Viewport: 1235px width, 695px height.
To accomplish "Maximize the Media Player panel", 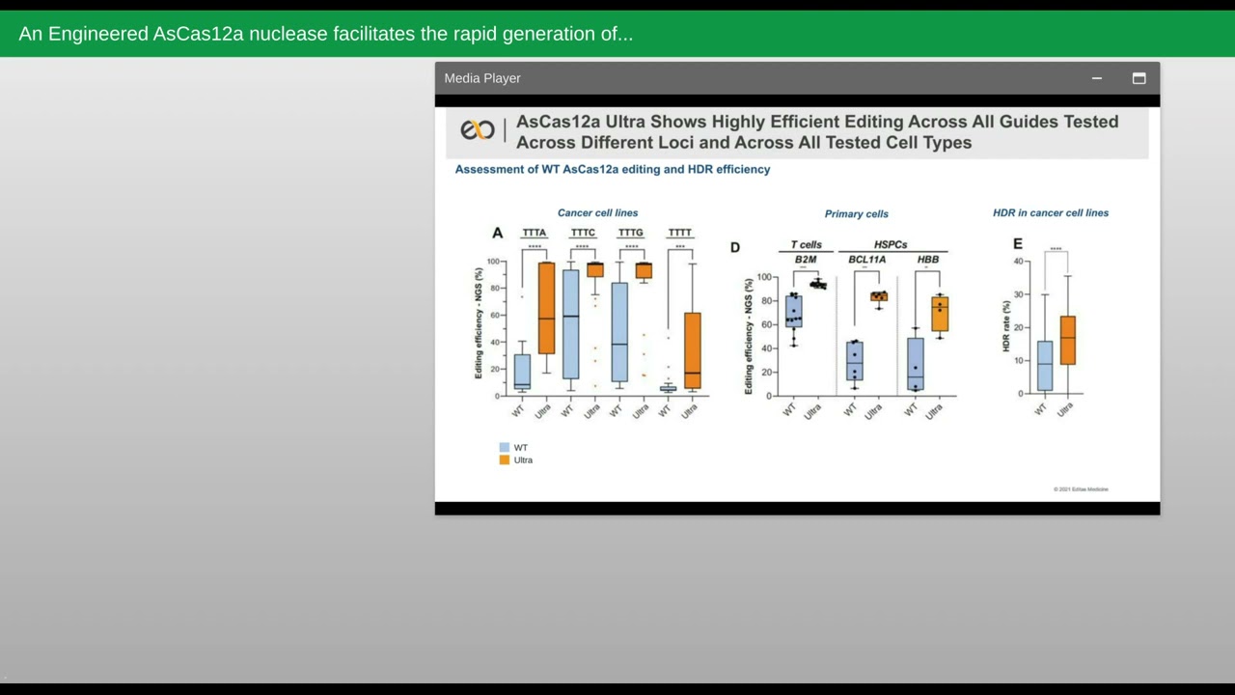I will (1139, 78).
